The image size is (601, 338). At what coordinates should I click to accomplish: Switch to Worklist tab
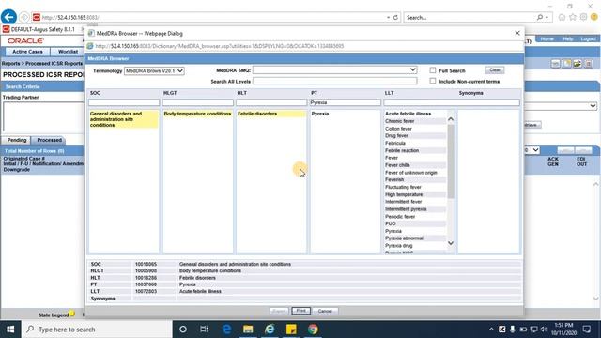pyautogui.click(x=68, y=52)
